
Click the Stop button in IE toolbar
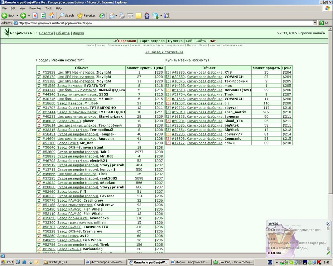point(35,15)
